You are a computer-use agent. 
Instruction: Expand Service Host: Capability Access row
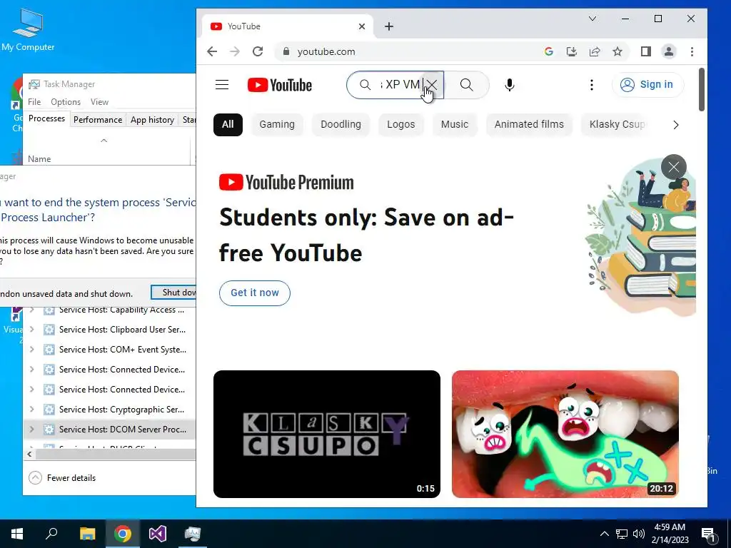coord(31,310)
